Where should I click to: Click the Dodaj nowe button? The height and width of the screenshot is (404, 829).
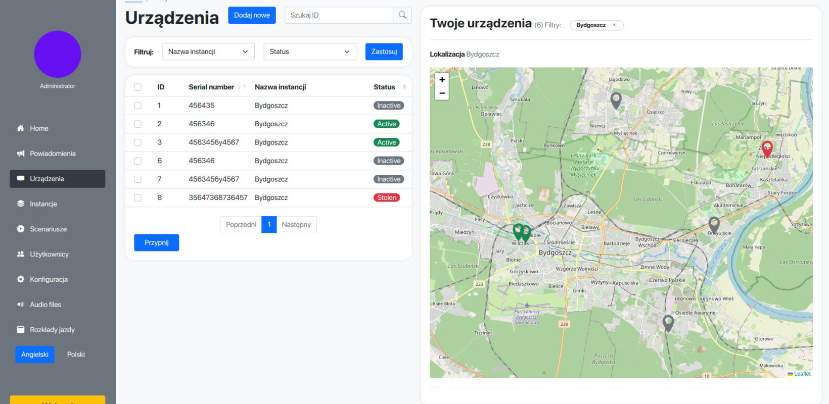pyautogui.click(x=252, y=15)
